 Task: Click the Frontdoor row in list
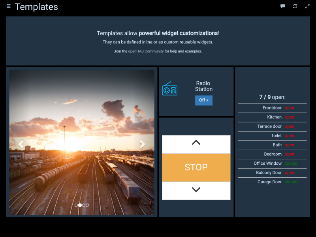[x=272, y=108]
